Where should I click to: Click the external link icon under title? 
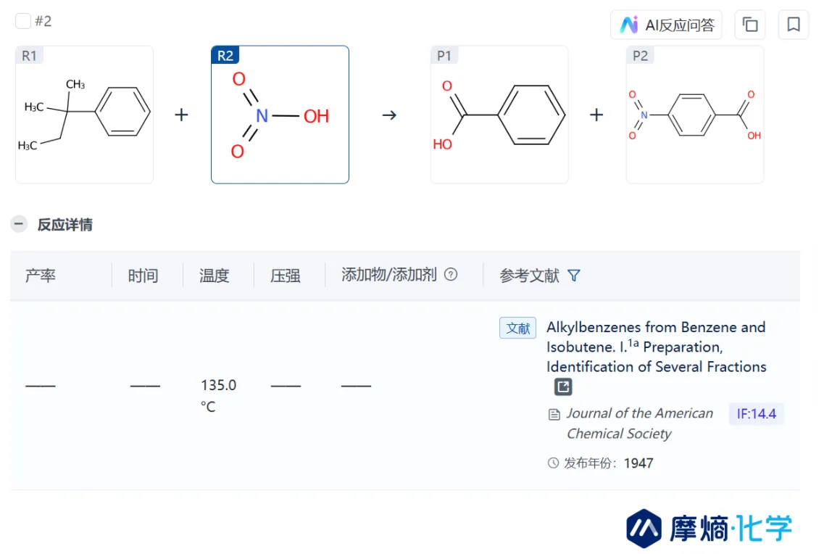(x=563, y=386)
